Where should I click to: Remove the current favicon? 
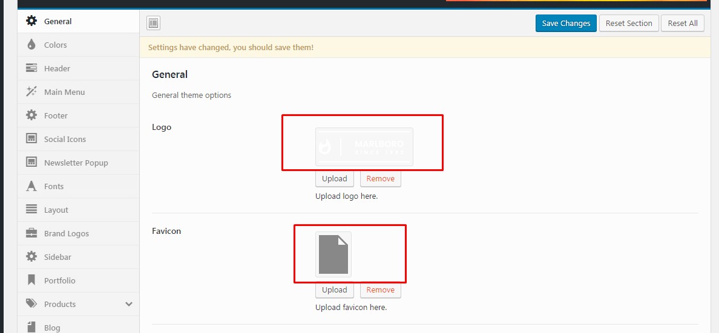pyautogui.click(x=380, y=290)
